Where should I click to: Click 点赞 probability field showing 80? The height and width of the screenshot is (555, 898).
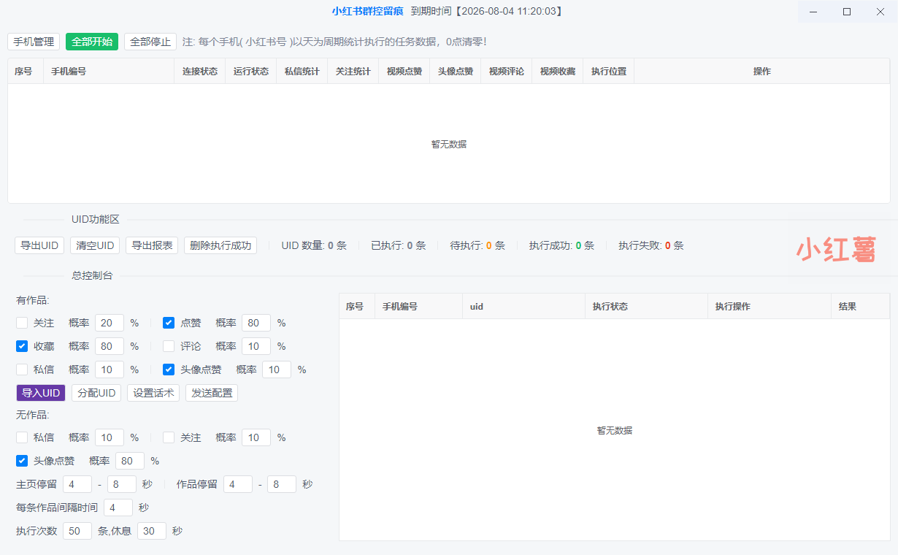click(256, 323)
